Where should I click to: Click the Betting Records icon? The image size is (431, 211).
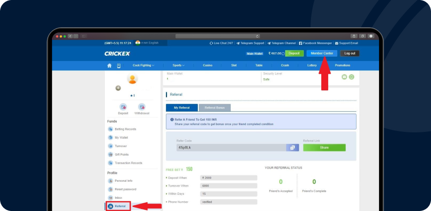pos(111,129)
